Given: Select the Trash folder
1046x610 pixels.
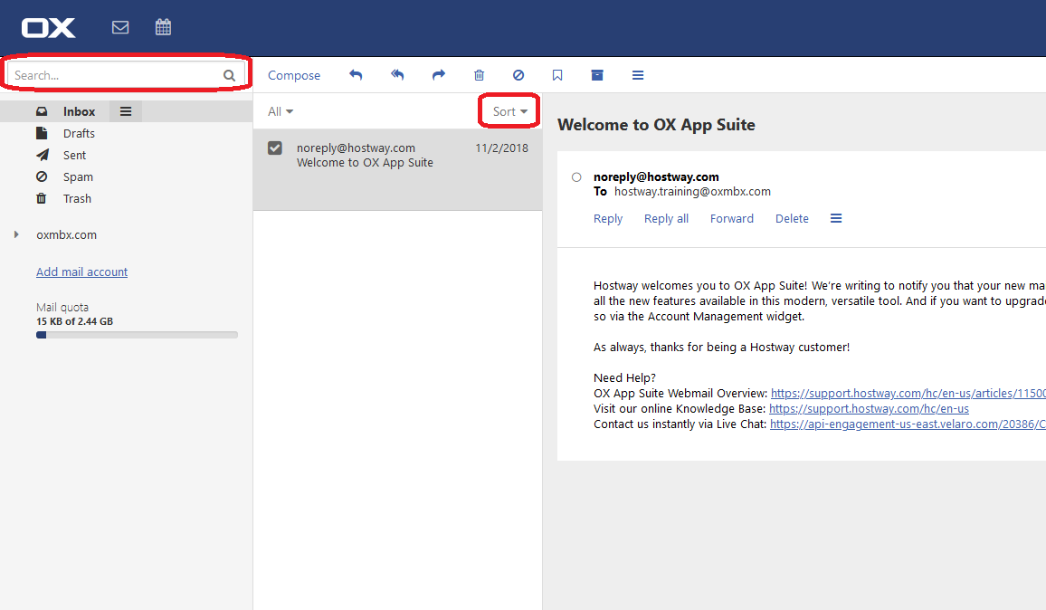Looking at the screenshot, I should pyautogui.click(x=78, y=198).
